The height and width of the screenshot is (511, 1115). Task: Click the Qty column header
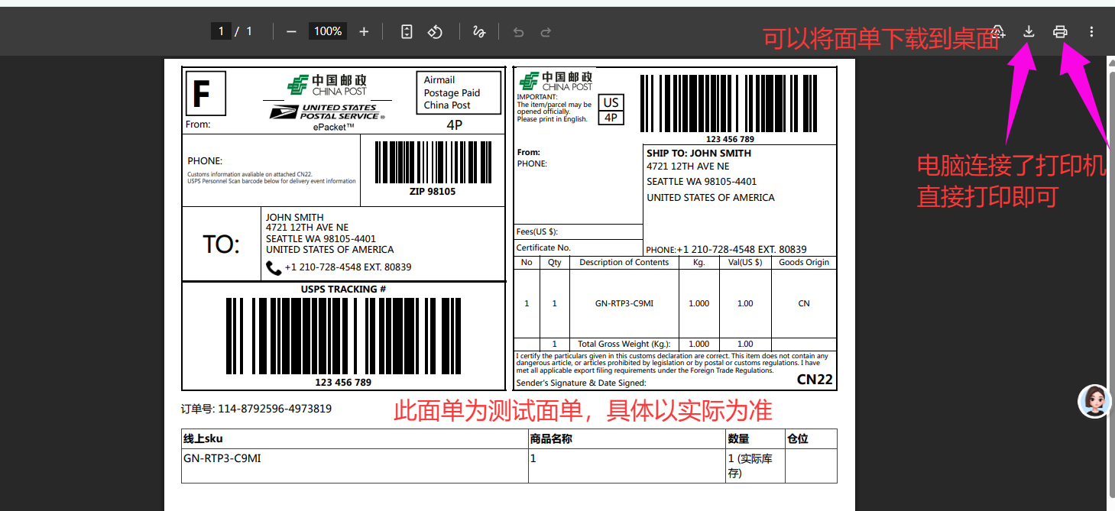554,262
